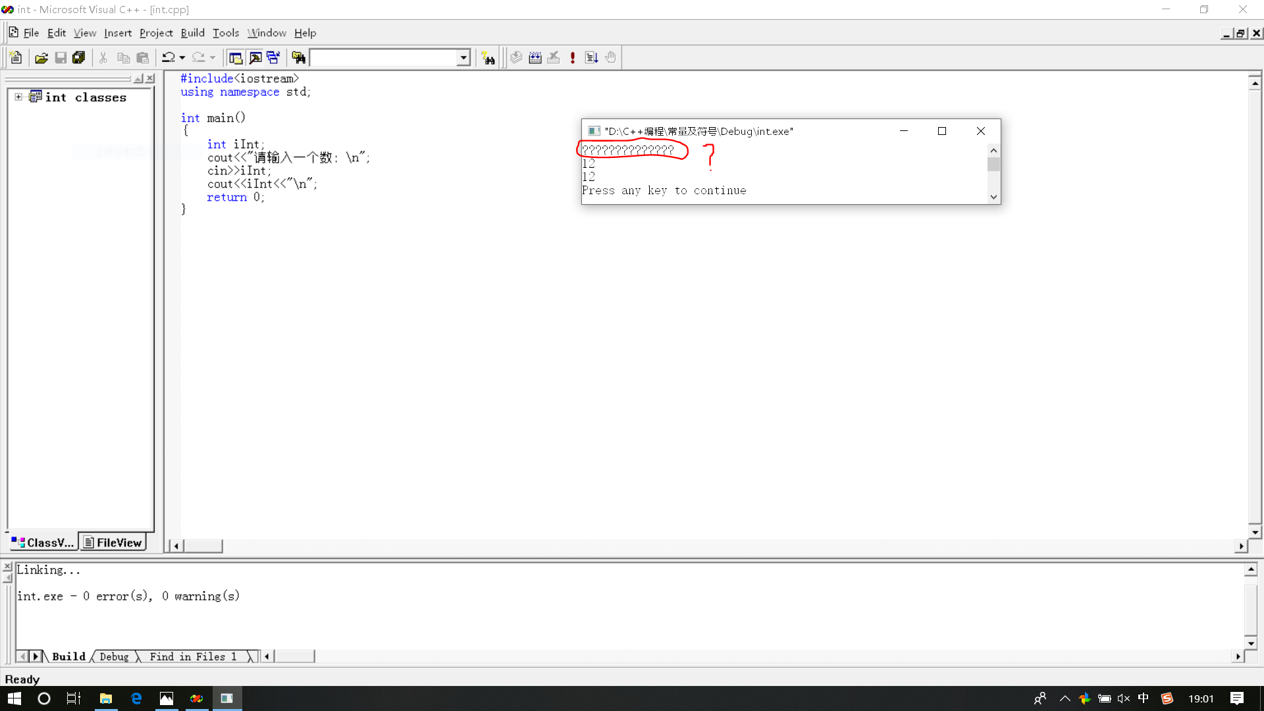Viewport: 1264px width, 711px height.
Task: Toggle the Output window icon
Action: point(255,58)
